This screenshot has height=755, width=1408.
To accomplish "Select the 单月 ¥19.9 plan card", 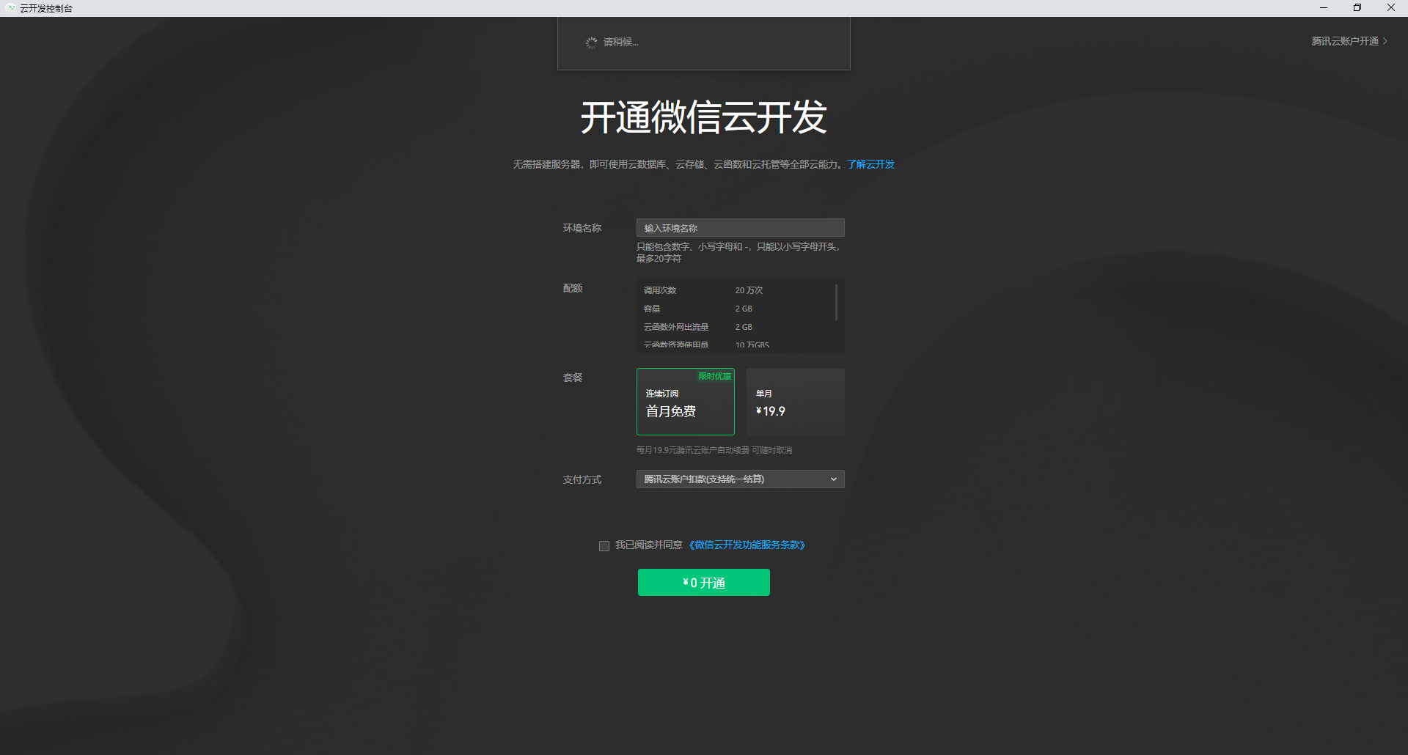I will (x=796, y=402).
